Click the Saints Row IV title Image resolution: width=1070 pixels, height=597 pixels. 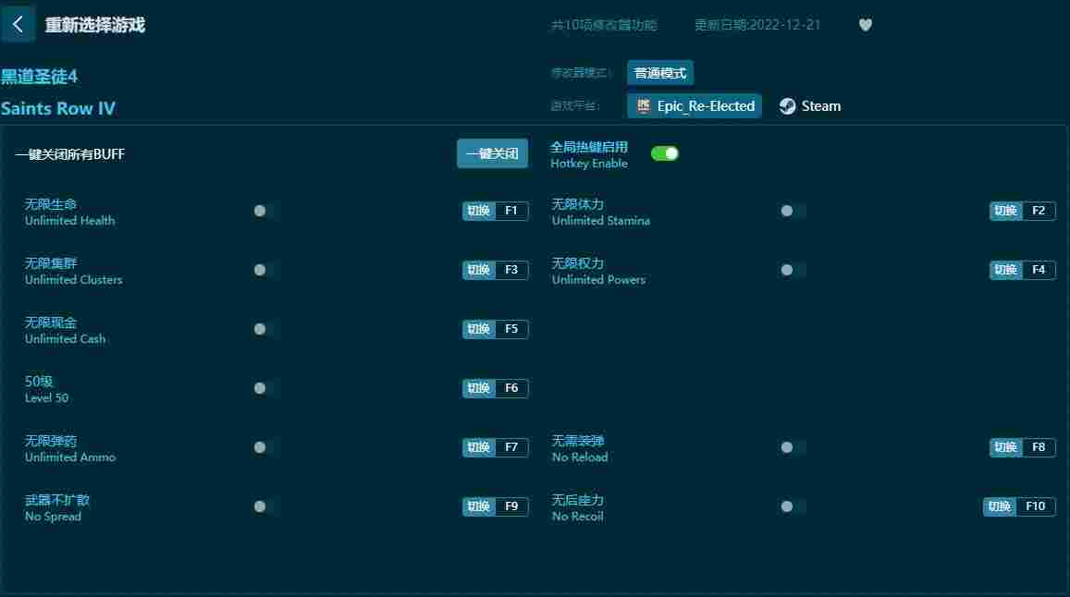(58, 108)
